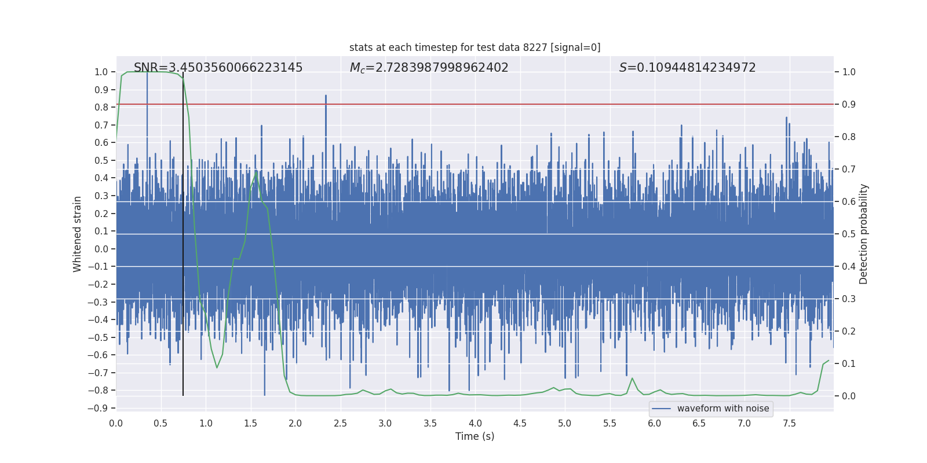
Task: Click the x-axis tick label 0.0
Action: [116, 424]
